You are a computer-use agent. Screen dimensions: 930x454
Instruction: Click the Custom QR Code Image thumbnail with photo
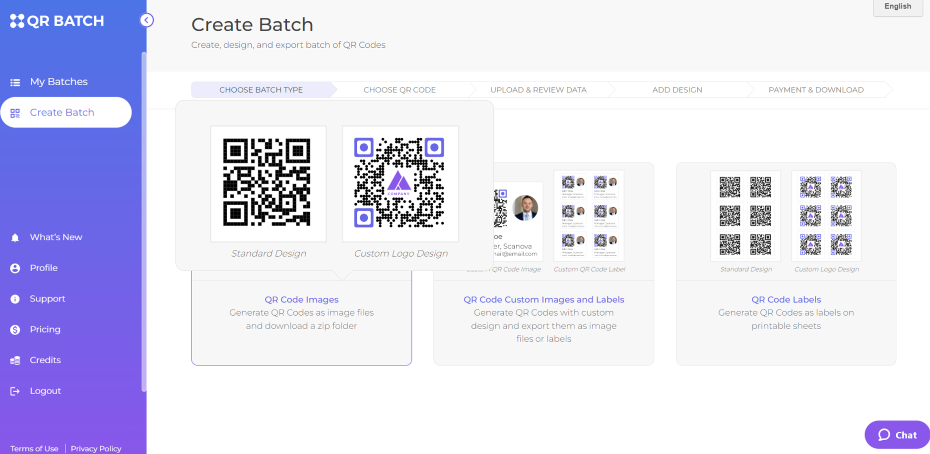click(518, 221)
